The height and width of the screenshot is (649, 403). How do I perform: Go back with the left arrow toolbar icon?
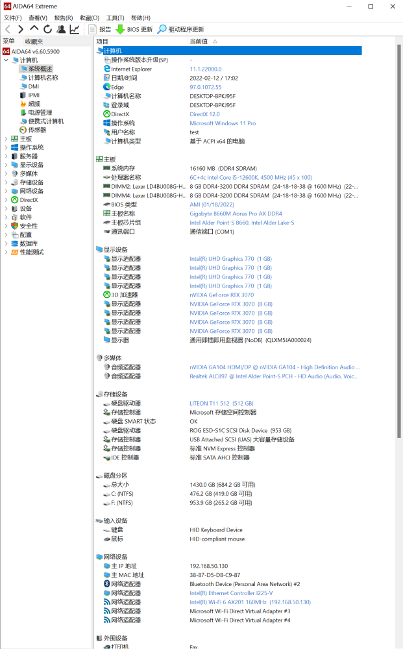click(8, 29)
